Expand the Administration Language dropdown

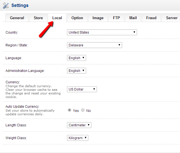tap(76, 71)
